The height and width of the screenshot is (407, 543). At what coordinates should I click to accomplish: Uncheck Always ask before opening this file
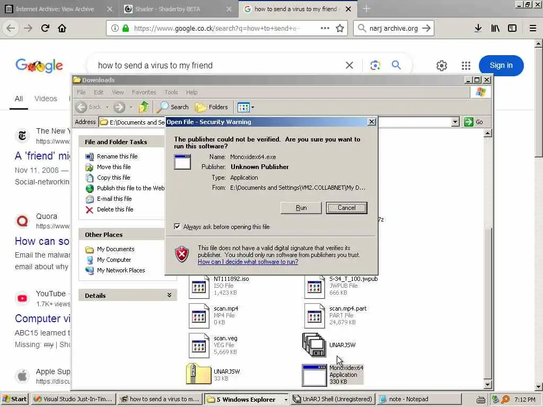(x=177, y=226)
